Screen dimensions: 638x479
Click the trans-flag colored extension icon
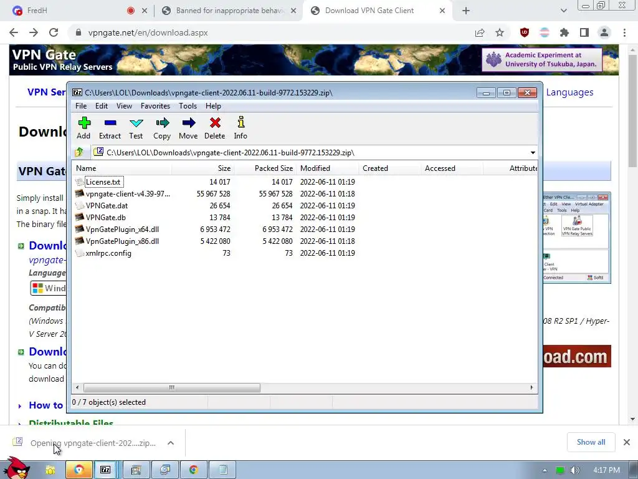point(545,32)
